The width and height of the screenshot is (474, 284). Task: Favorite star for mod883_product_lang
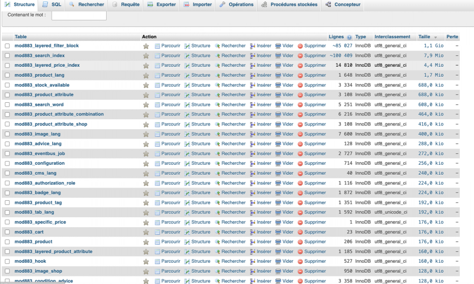146,75
